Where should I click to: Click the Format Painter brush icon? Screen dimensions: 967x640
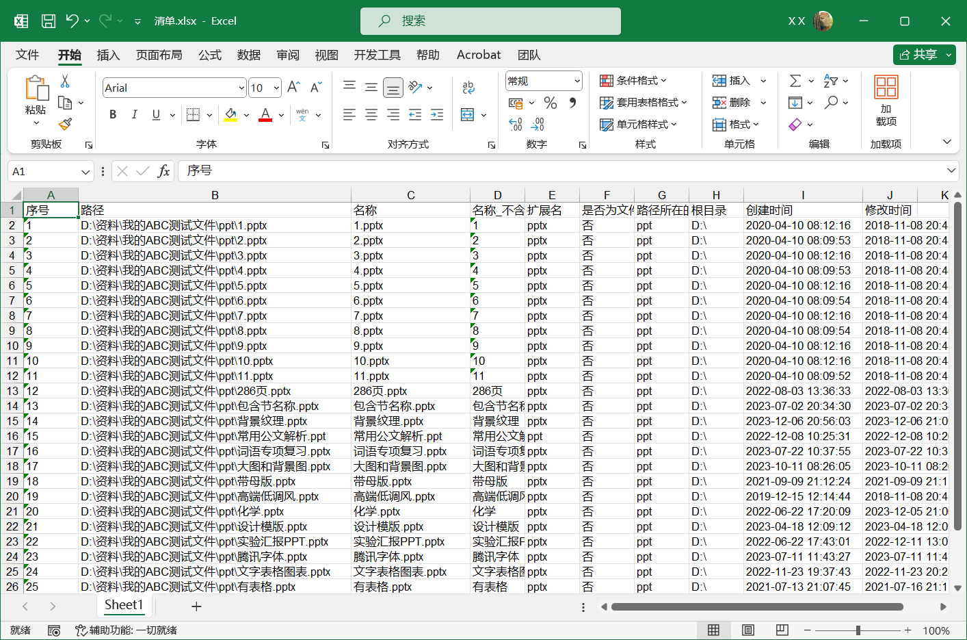[65, 124]
